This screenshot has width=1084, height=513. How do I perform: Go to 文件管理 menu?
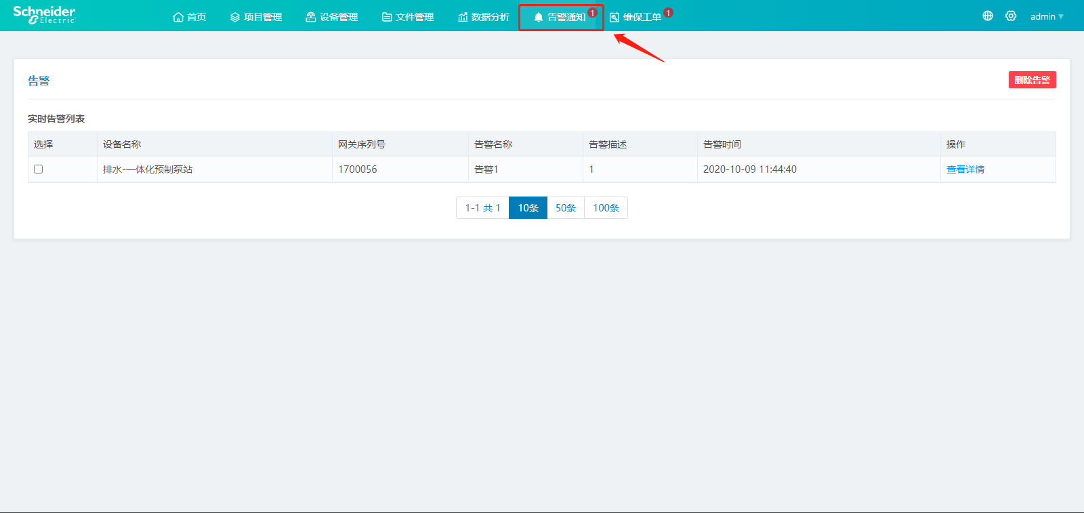408,17
